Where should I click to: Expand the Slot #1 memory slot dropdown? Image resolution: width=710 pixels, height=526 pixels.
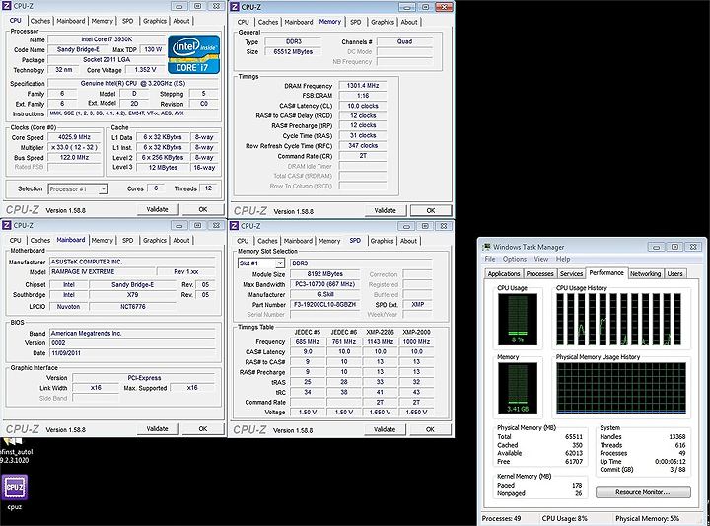[261, 263]
